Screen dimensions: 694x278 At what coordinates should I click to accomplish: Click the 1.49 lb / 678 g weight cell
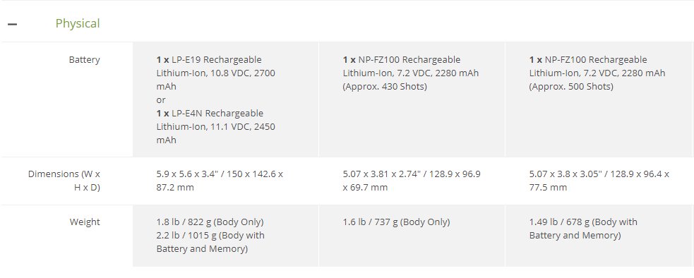(x=583, y=229)
